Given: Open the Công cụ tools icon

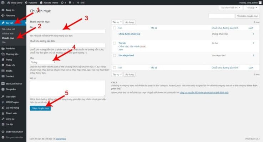Looking at the screenshot, I should pos(3,119).
